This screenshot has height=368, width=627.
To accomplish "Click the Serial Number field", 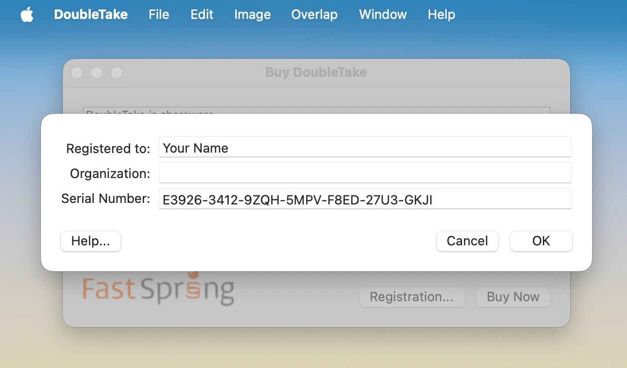I will tap(365, 198).
